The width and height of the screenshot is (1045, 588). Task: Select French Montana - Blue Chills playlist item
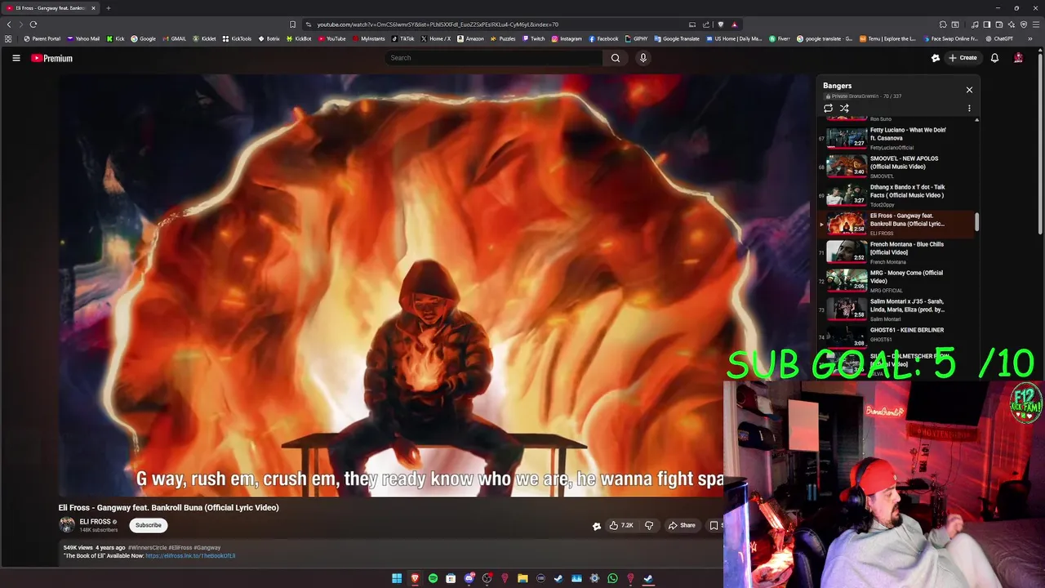coord(898,252)
